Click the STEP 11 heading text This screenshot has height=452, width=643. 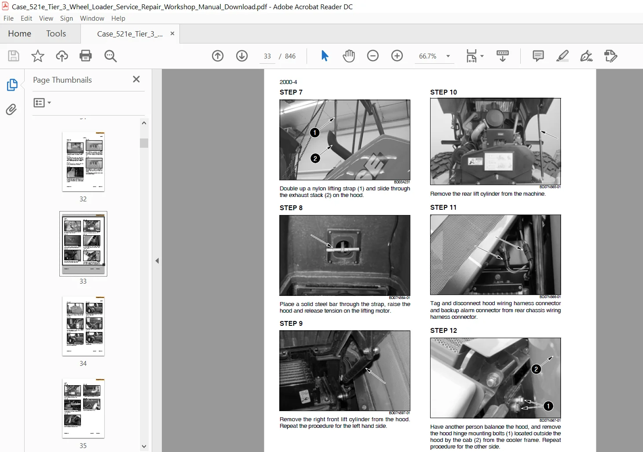pos(443,208)
